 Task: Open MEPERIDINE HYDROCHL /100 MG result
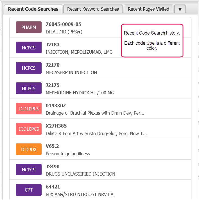(80, 93)
